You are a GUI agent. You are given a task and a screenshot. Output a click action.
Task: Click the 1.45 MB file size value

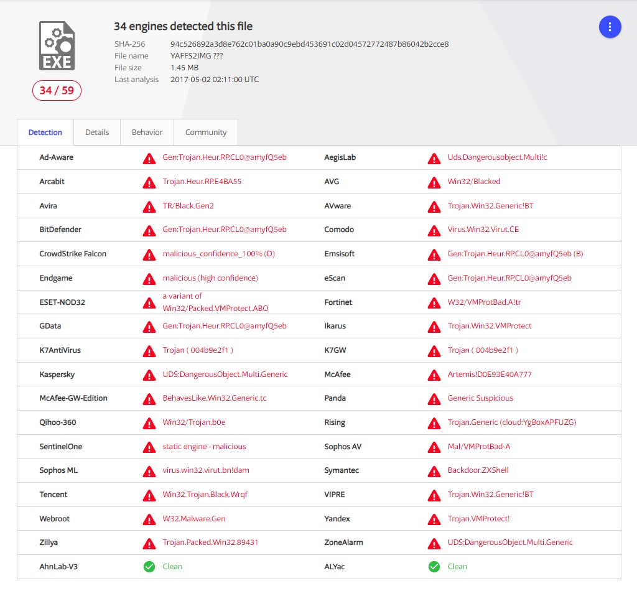(x=184, y=67)
